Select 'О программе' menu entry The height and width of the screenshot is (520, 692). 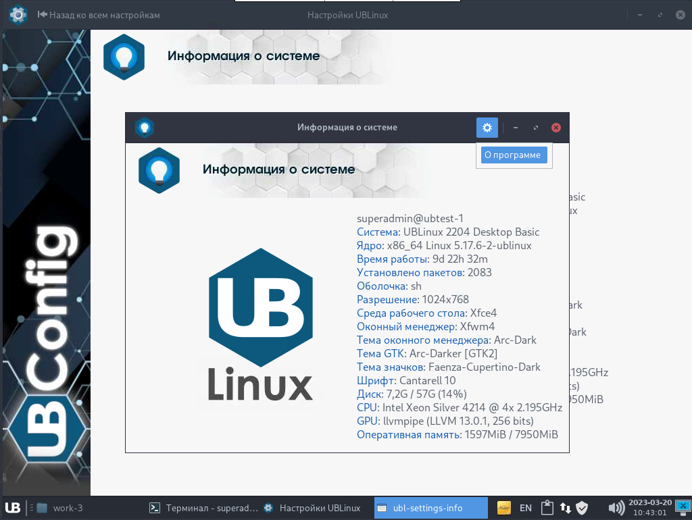pyautogui.click(x=514, y=155)
